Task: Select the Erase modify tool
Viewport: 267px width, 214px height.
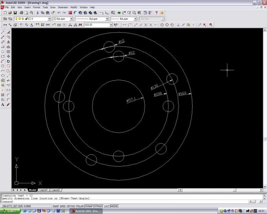Action: (8, 32)
